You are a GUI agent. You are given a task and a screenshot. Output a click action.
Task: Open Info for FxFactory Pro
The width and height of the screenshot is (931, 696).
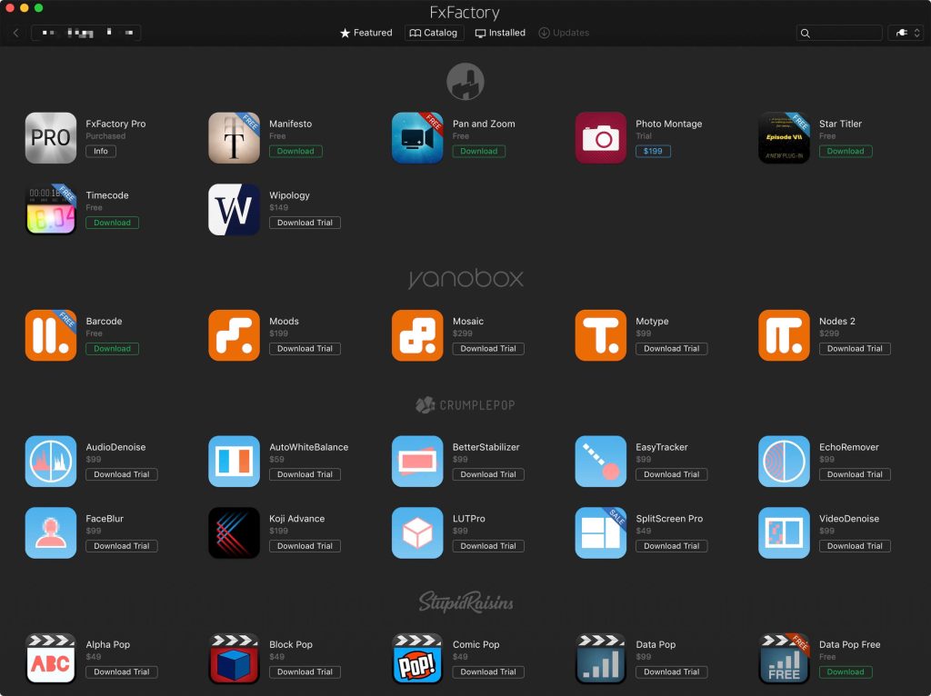(x=100, y=151)
